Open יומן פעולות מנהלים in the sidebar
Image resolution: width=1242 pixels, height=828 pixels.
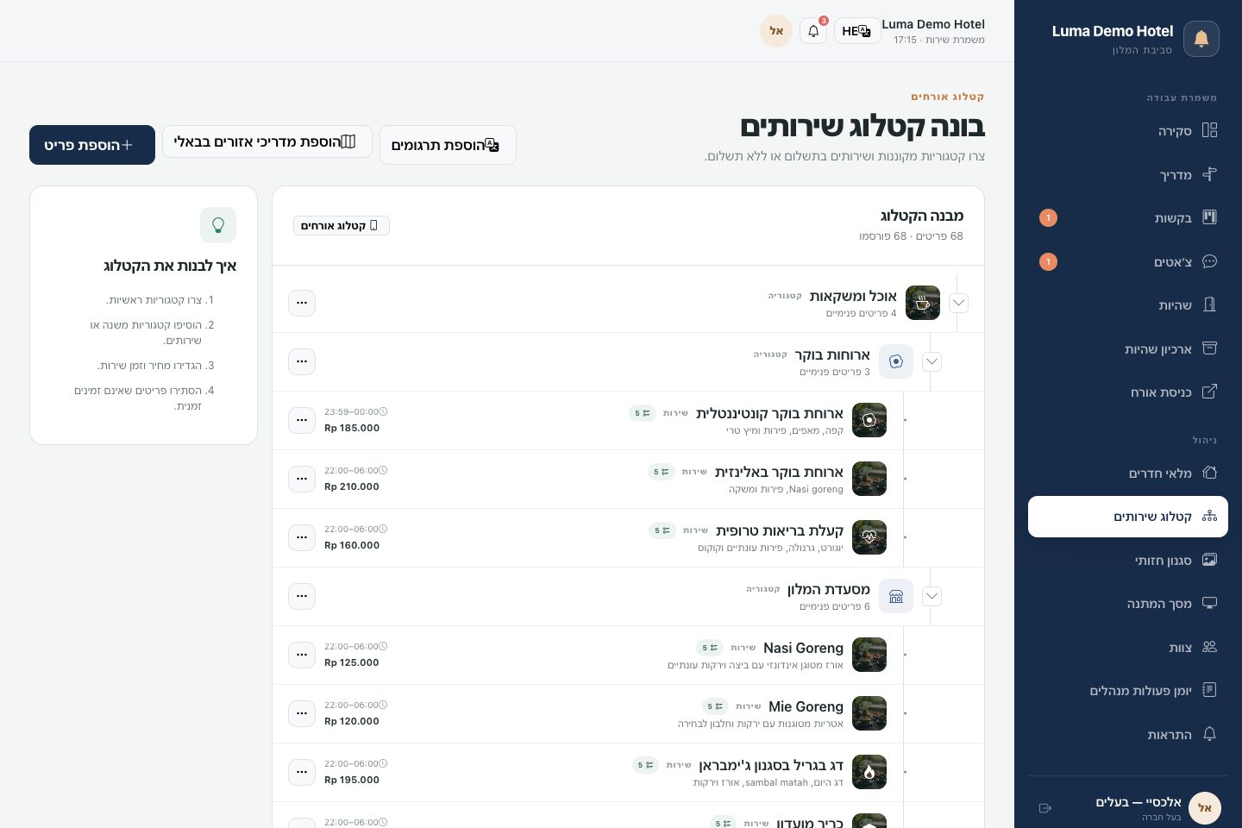tap(1128, 690)
